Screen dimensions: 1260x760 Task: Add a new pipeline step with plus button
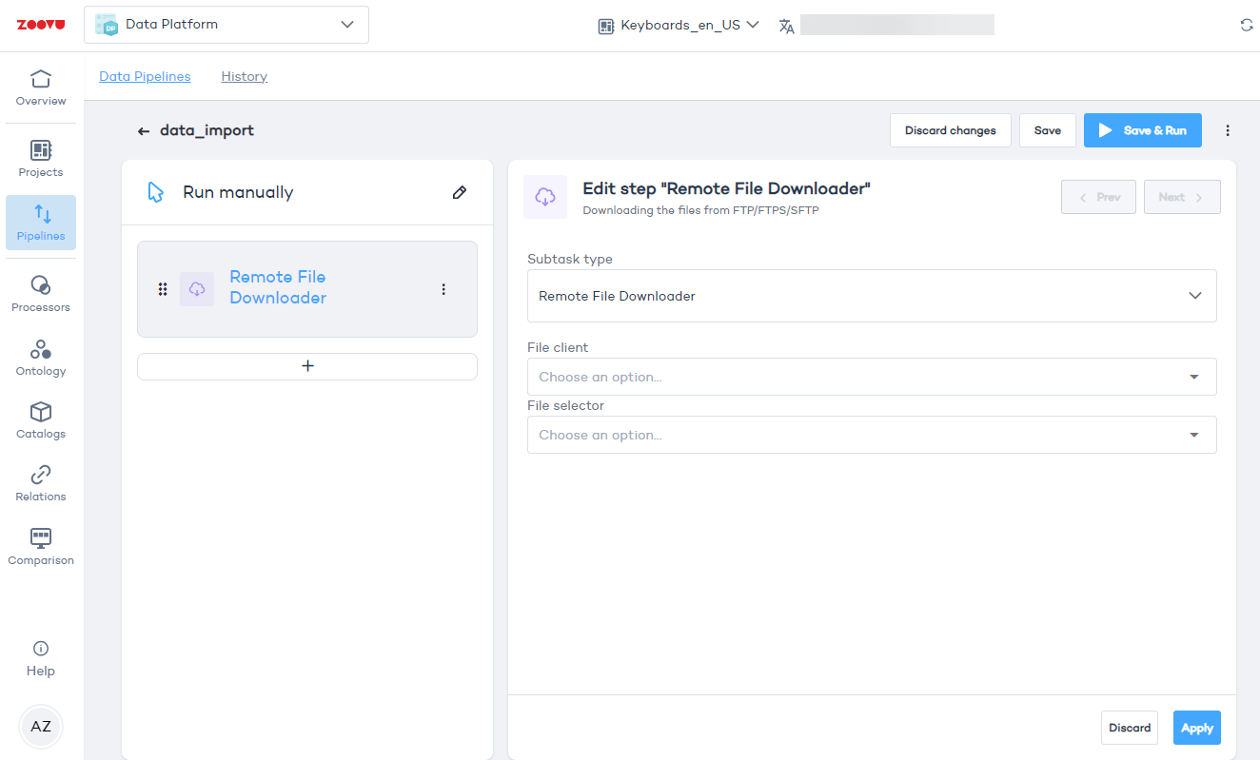[x=306, y=366]
